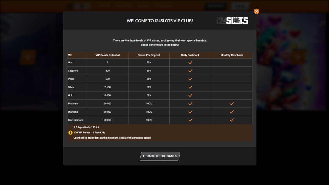Click the Bonus Per Deposit header

pos(149,55)
